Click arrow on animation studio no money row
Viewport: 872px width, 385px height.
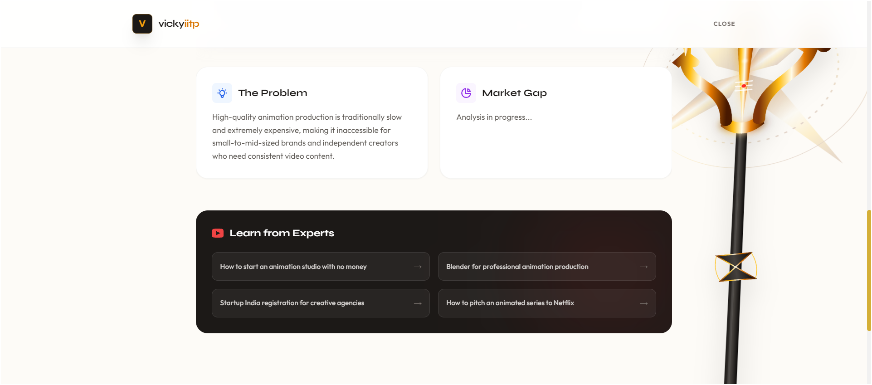click(x=418, y=267)
